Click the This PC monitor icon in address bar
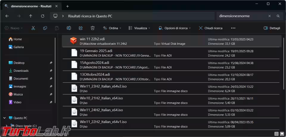 (55, 16)
